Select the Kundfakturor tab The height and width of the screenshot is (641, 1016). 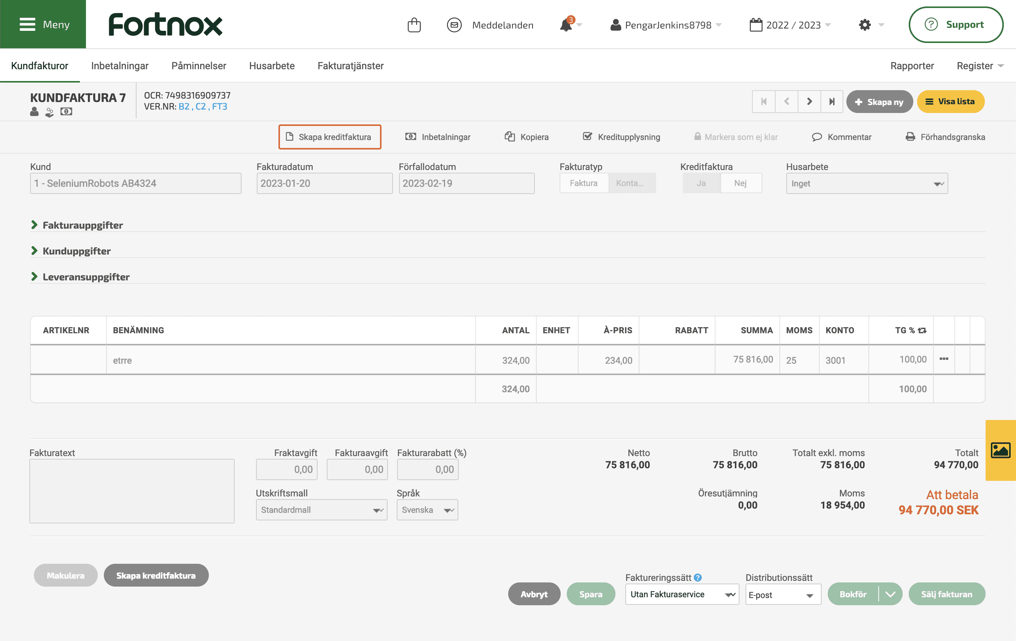[x=40, y=66]
